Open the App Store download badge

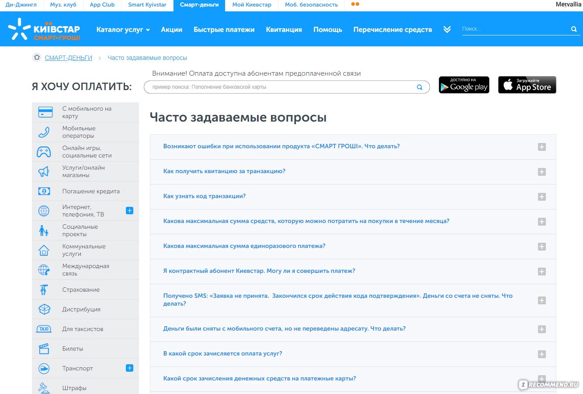[527, 85]
